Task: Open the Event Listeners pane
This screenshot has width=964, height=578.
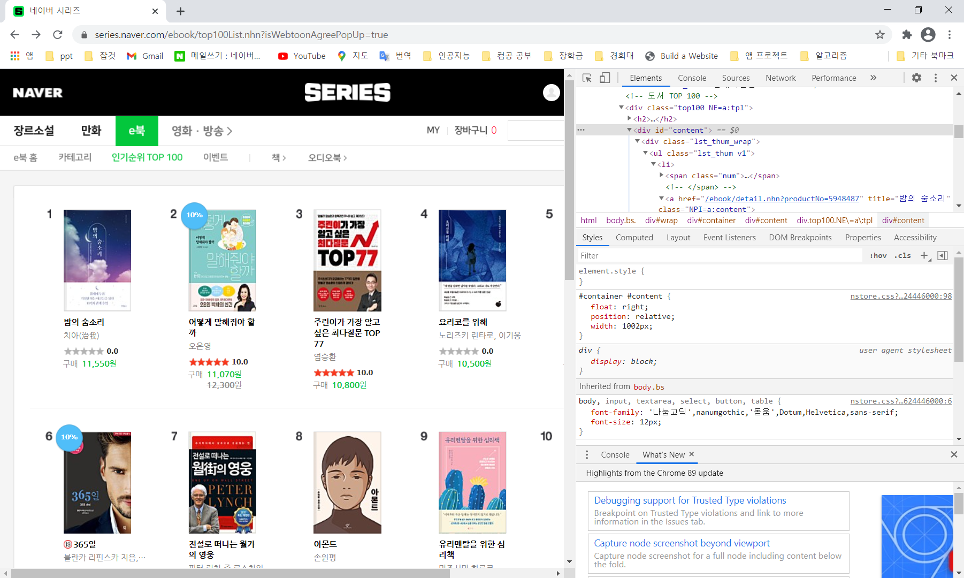Action: pos(729,238)
